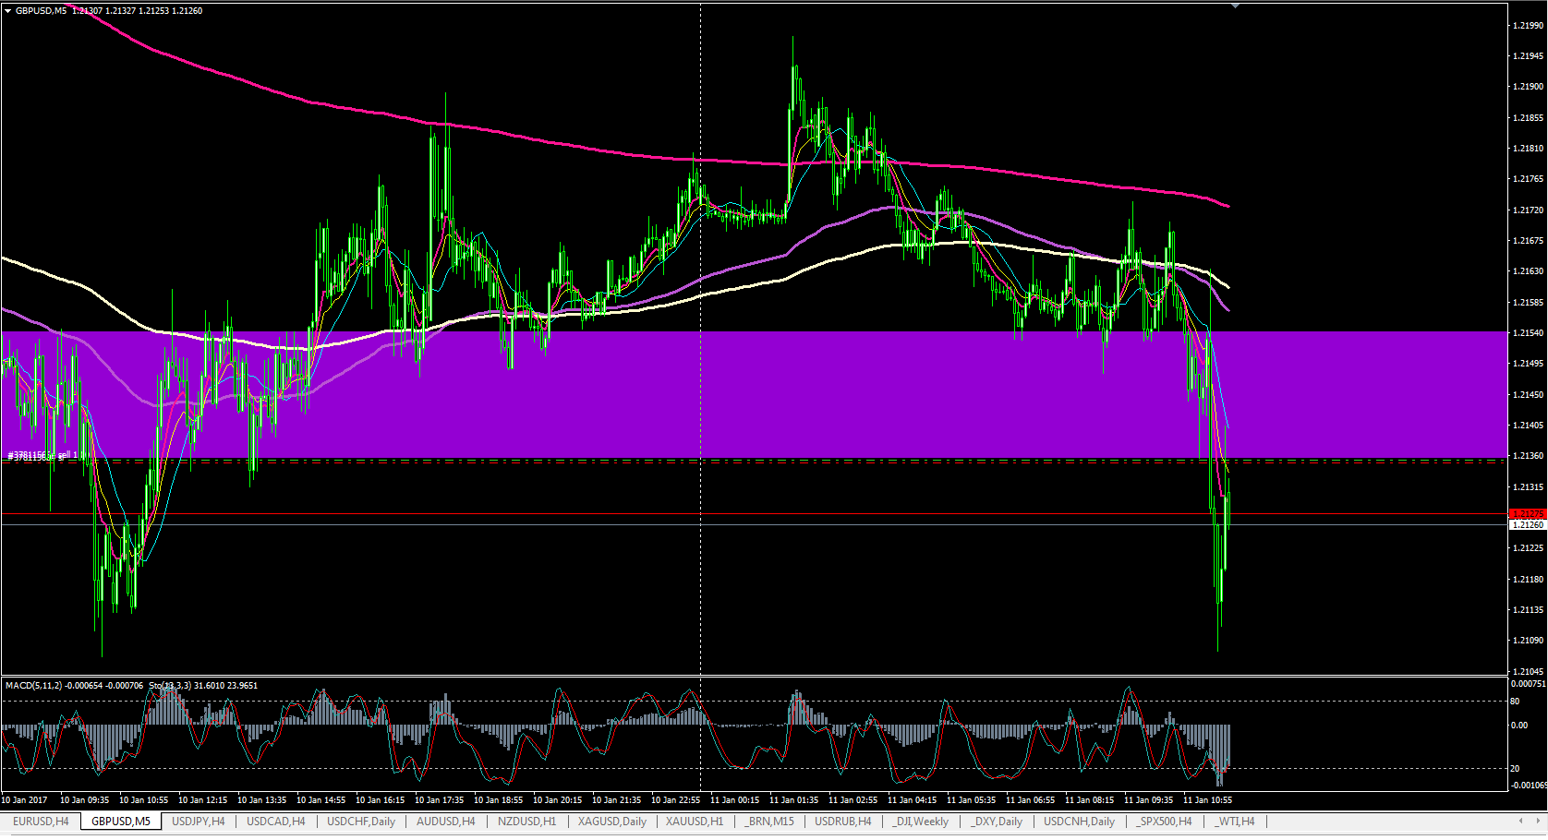Switch to the USDCHF,Daily tab
Image resolution: width=1548 pixels, height=840 pixels.
[361, 822]
